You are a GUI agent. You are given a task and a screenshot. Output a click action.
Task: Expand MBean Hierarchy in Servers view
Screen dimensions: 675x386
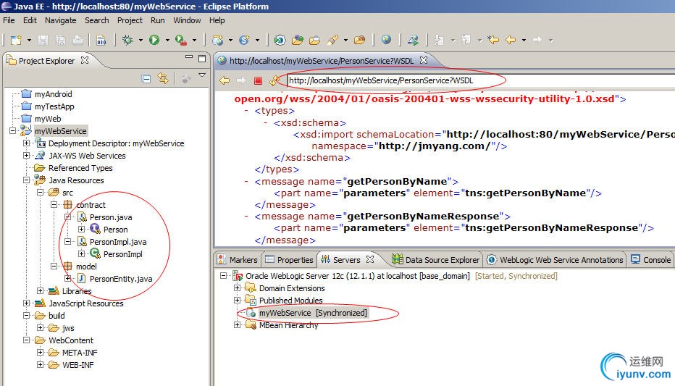click(238, 325)
